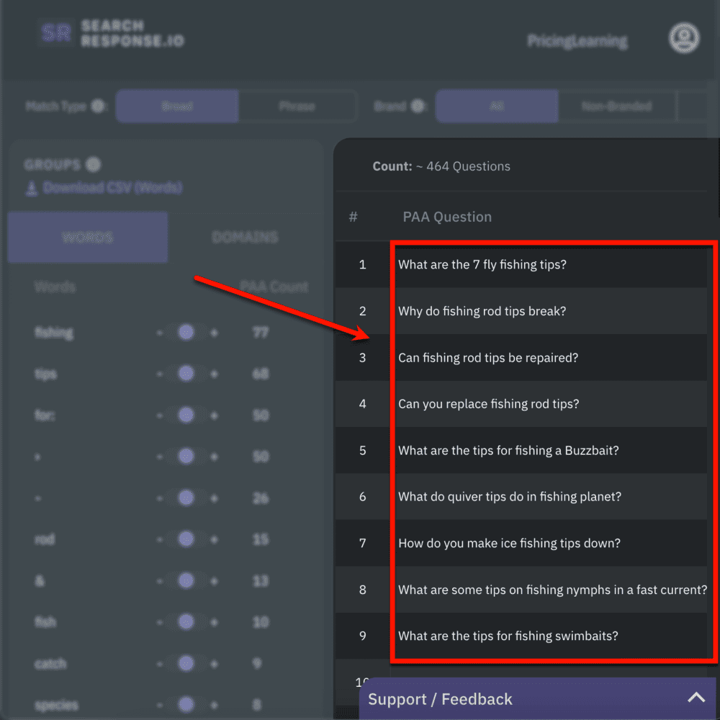Switch to the WORDS tab
Image resolution: width=720 pixels, height=720 pixels.
(x=87, y=237)
